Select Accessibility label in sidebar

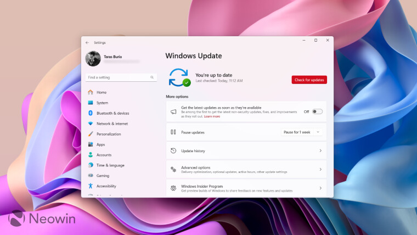[x=106, y=186]
